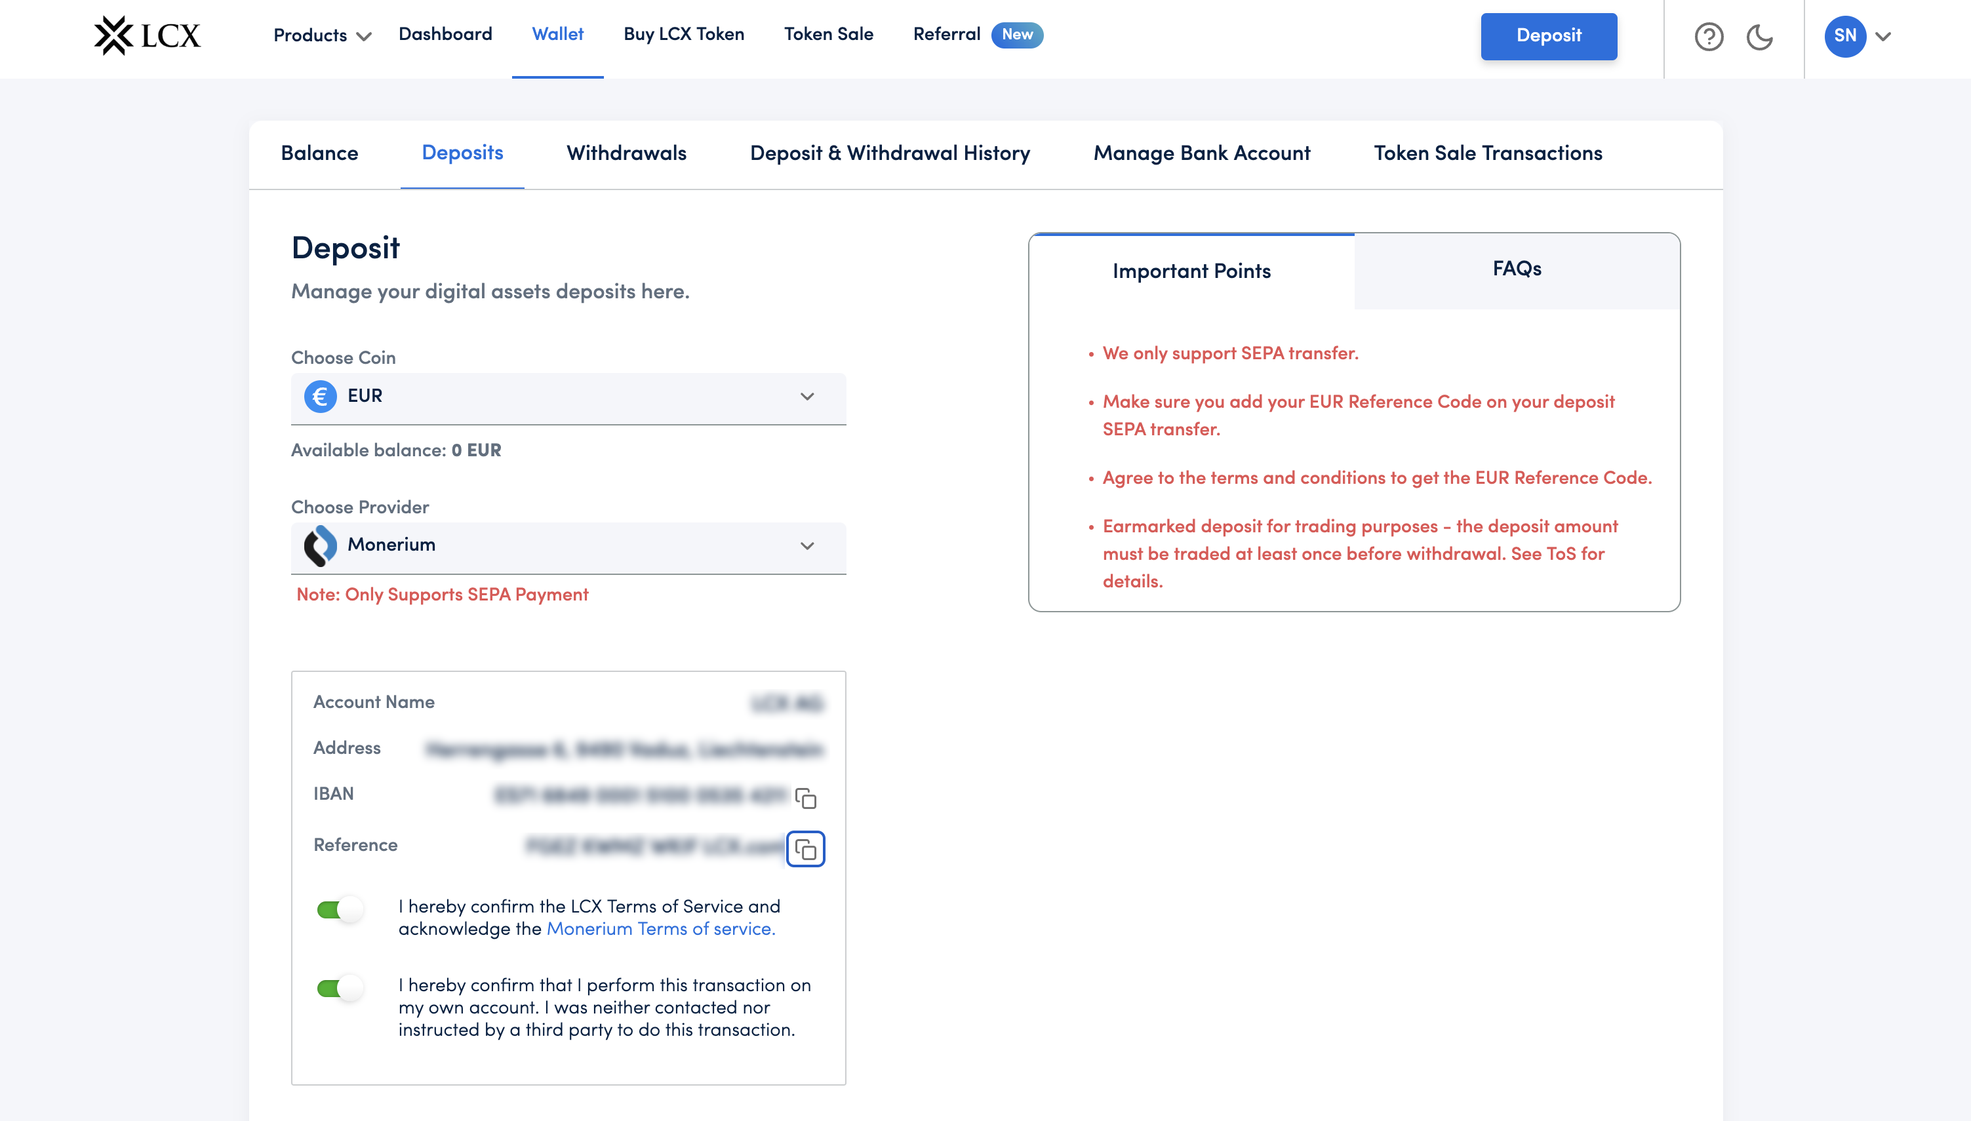Click the blurred IBAN value

click(x=641, y=795)
